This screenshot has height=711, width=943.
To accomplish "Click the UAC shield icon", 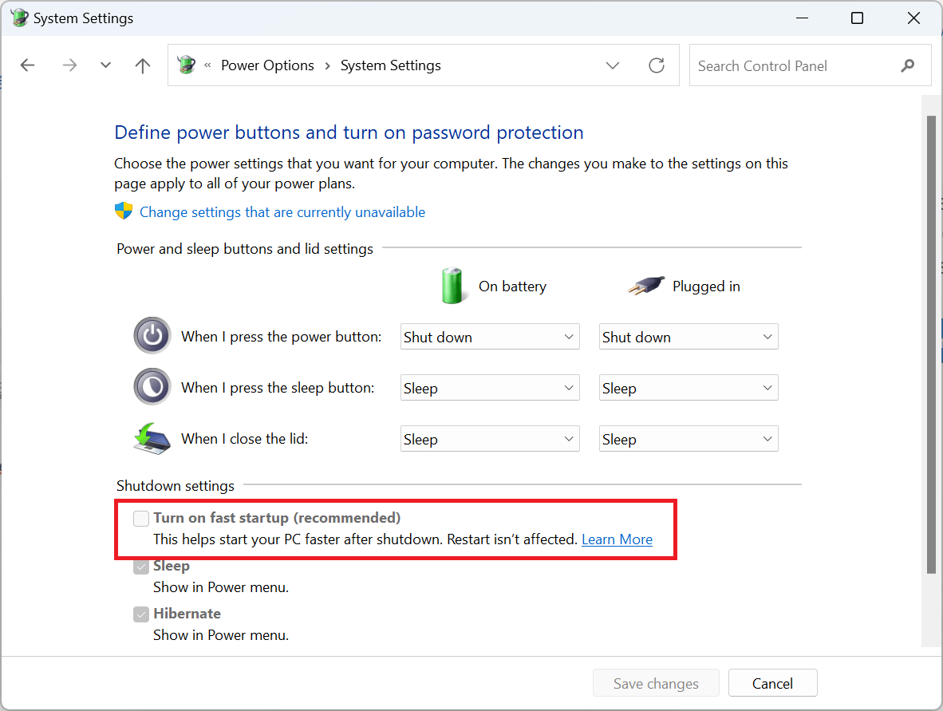I will pos(124,211).
